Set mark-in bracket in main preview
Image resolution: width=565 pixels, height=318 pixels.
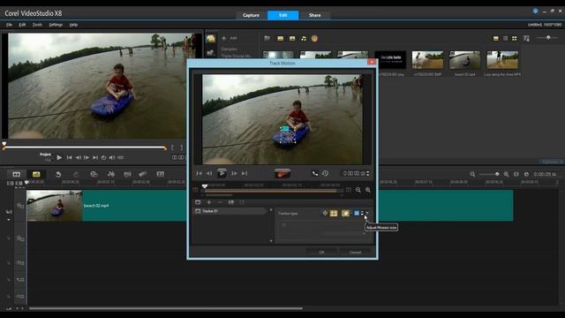click(x=172, y=148)
